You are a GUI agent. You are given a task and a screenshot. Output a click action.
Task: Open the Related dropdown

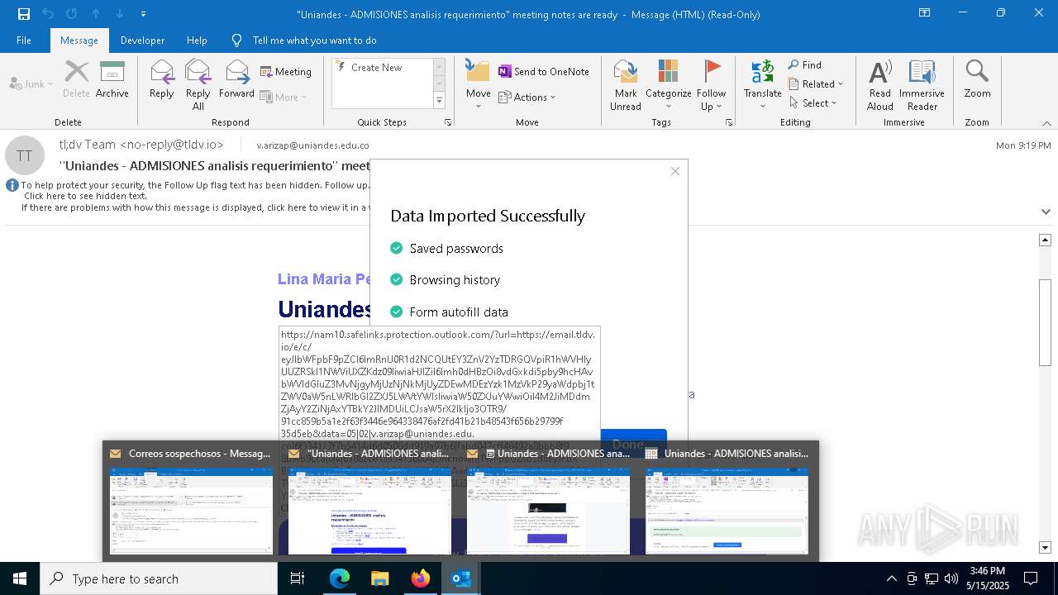tap(816, 84)
